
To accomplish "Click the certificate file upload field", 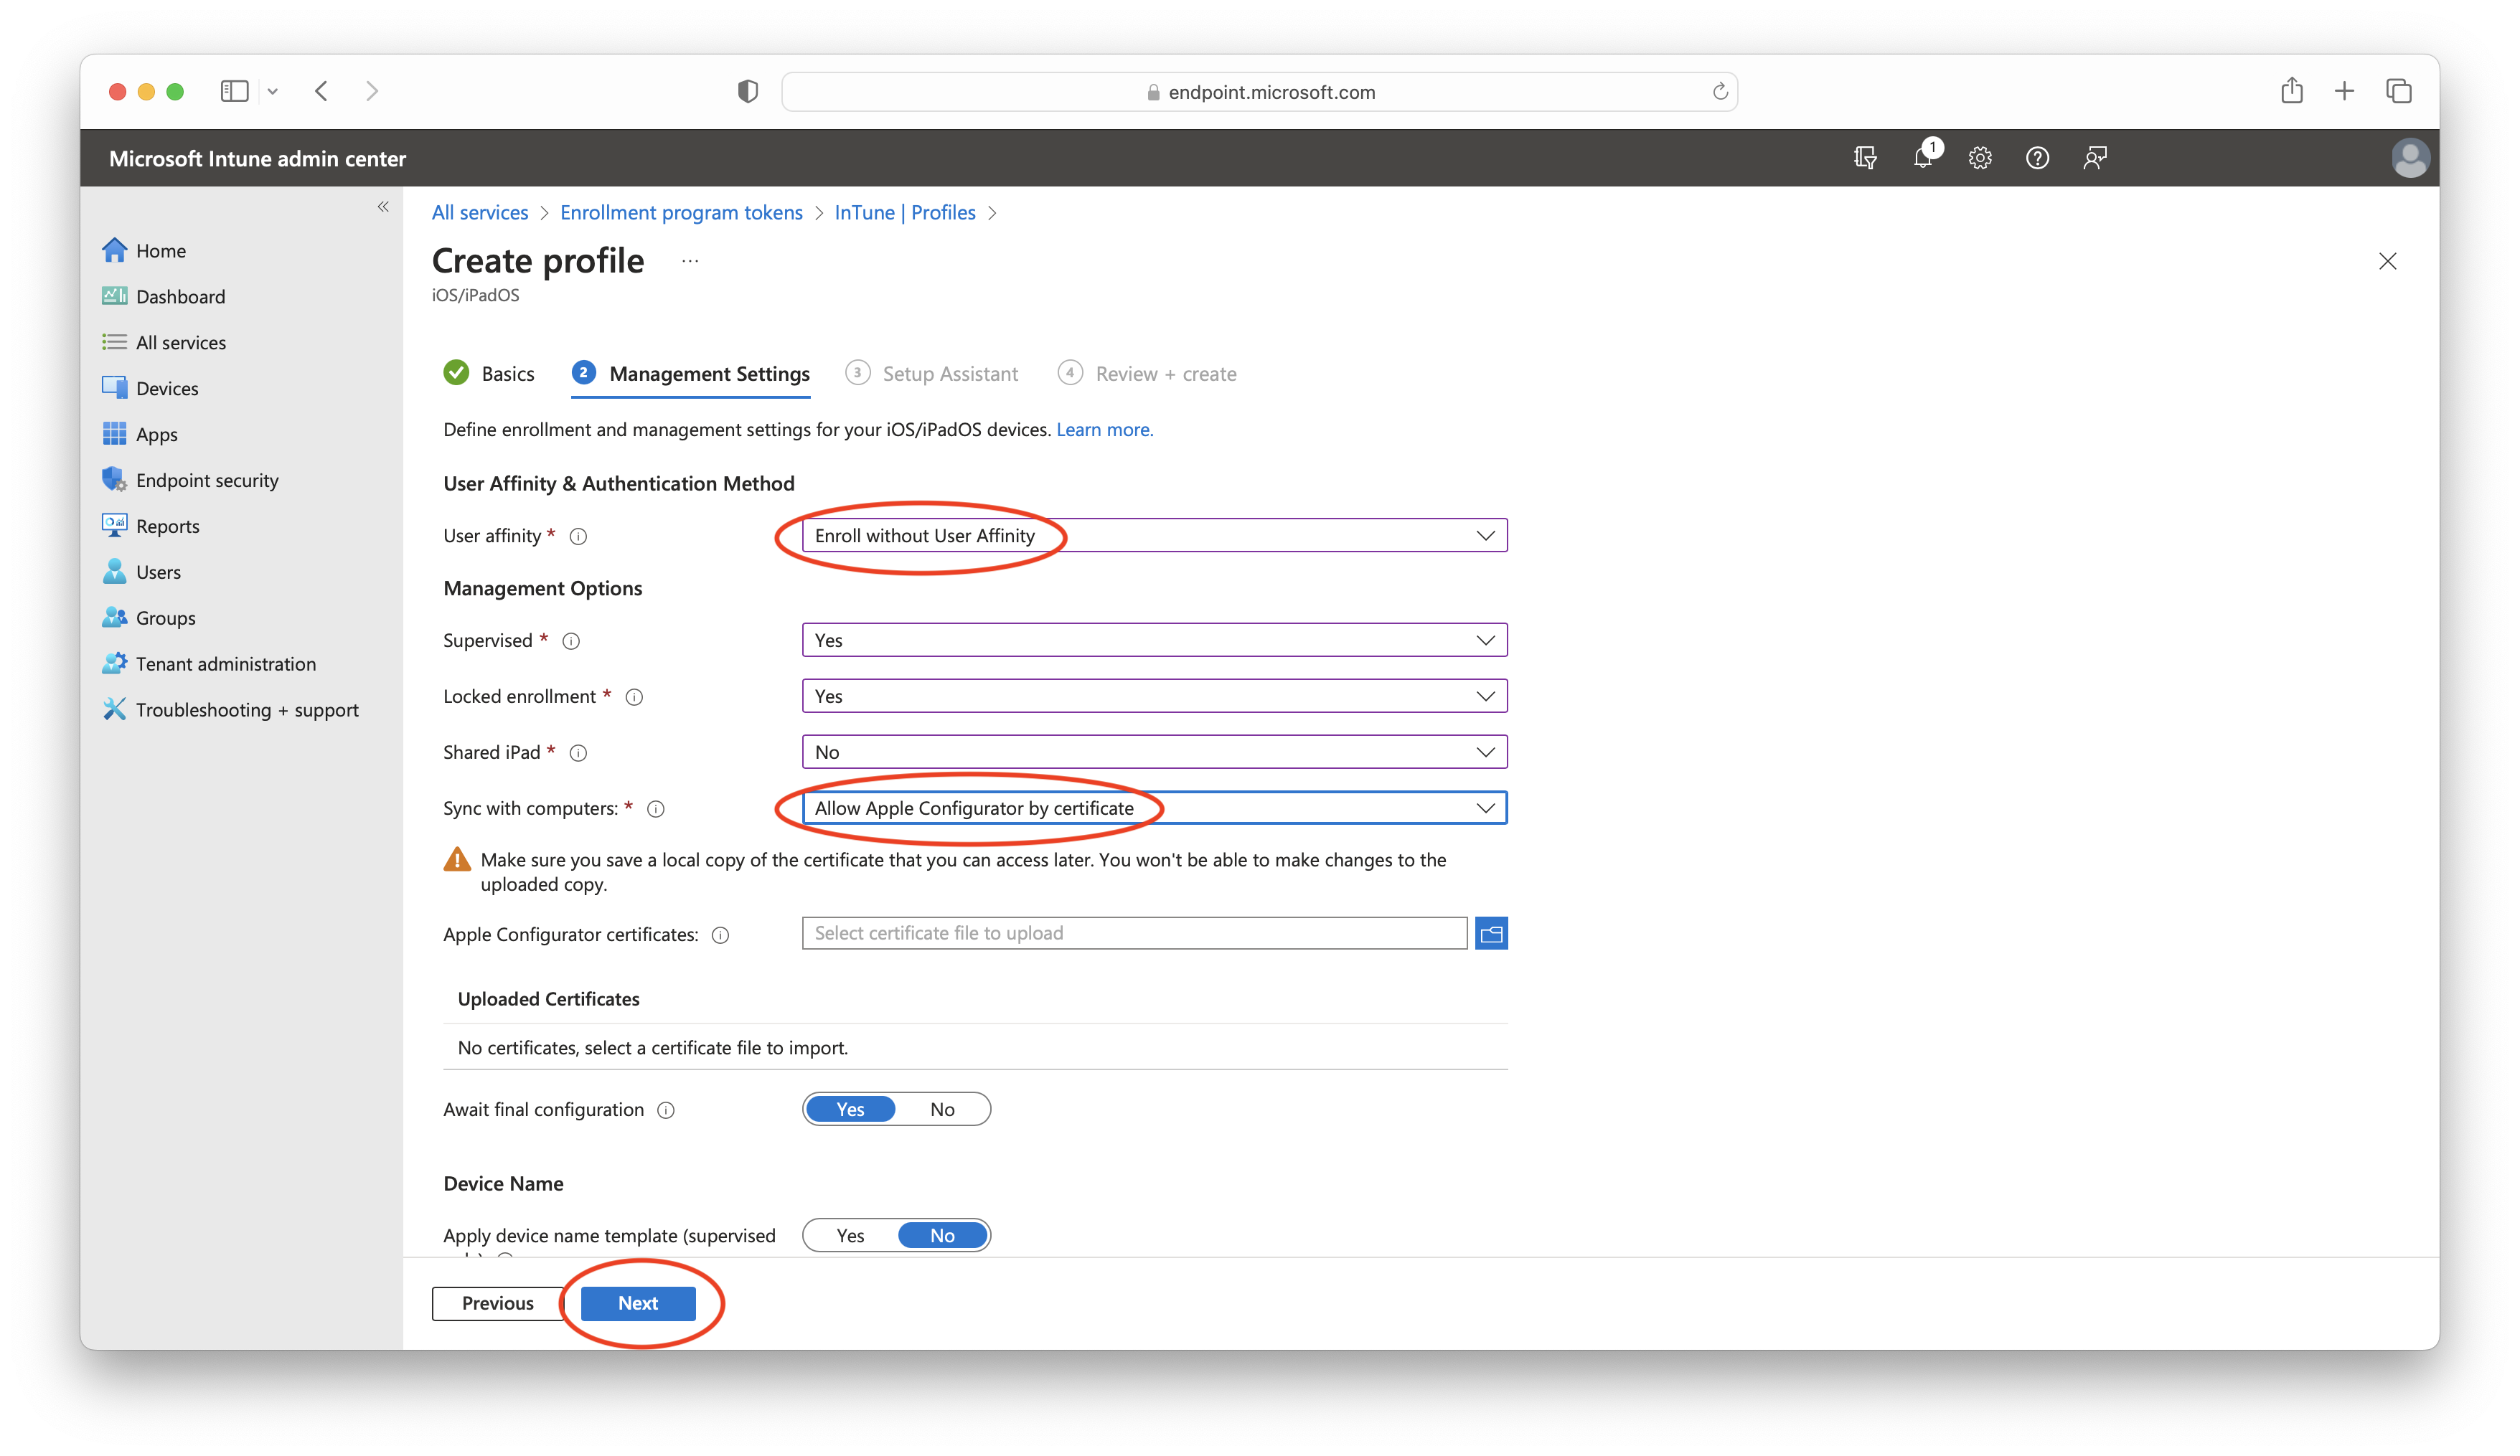I will (1134, 933).
